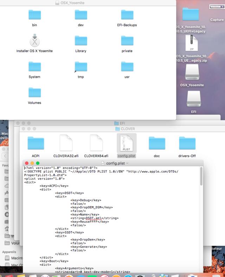Screen dimensions: 225x277
Task: Click the back arrow in the Finder sidebar window
Action: click(x=5, y=156)
